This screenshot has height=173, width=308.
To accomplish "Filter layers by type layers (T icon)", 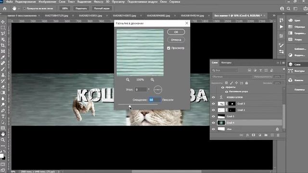I will point(260,70).
